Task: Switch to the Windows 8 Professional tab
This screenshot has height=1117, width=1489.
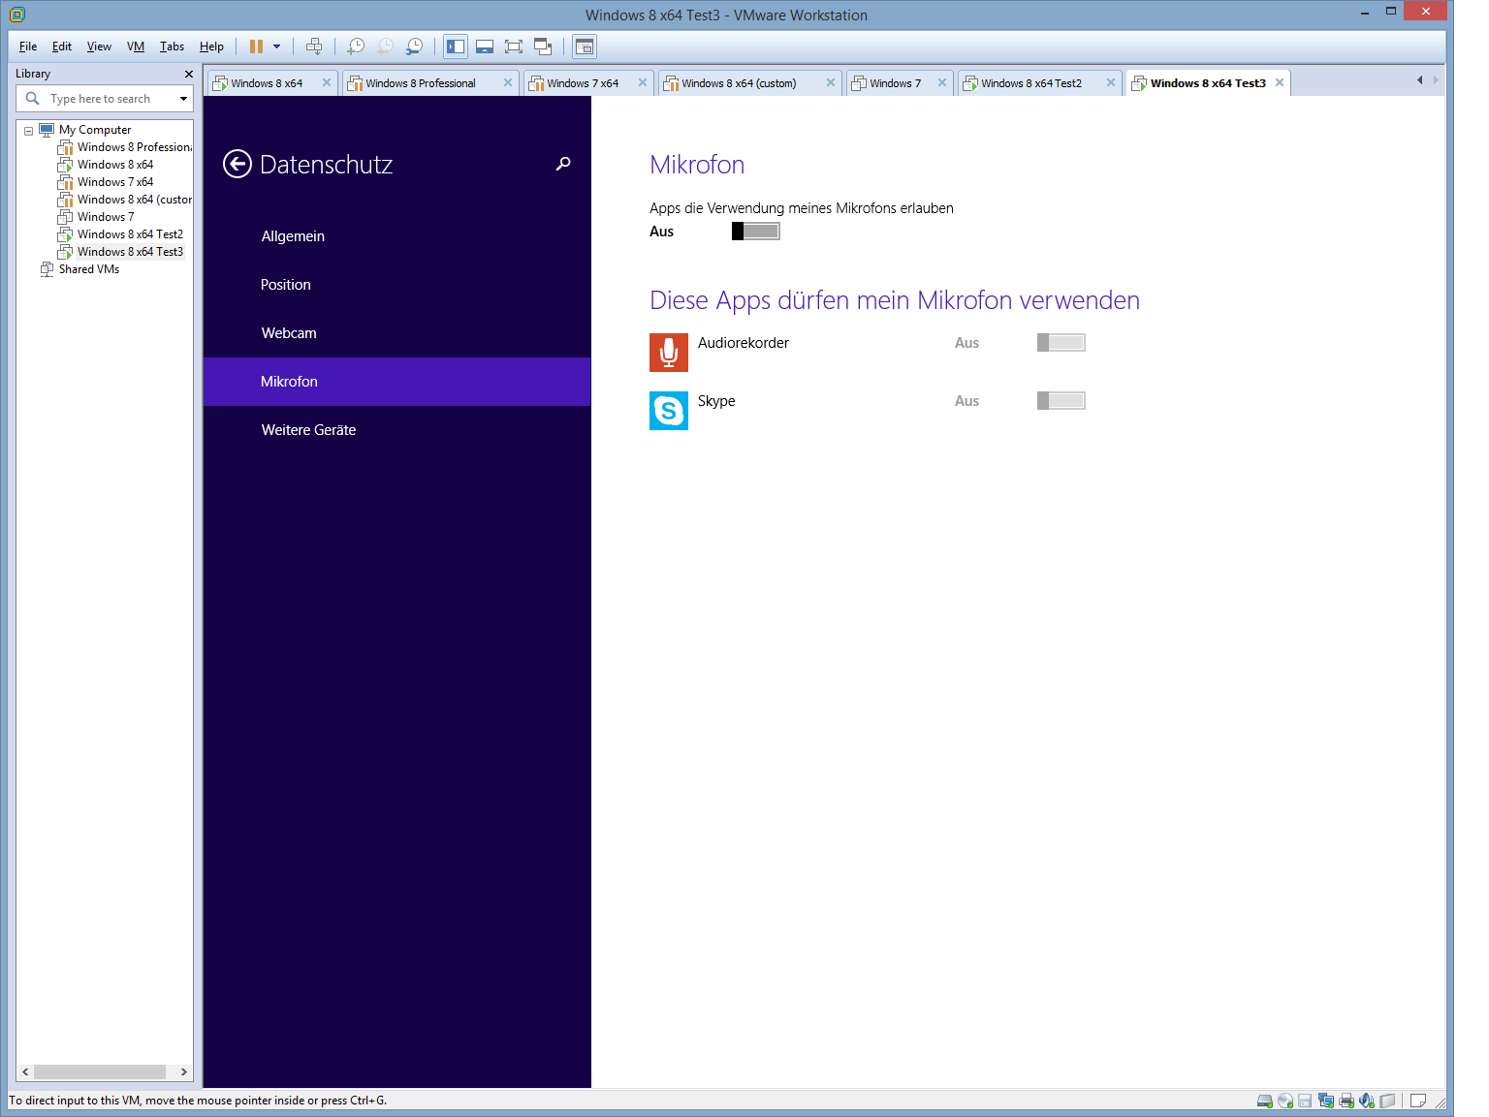Action: click(429, 83)
